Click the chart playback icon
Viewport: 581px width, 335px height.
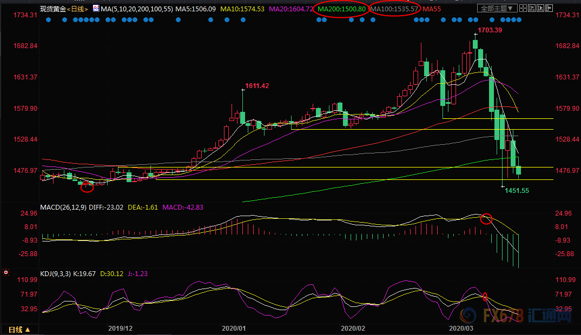point(540,8)
